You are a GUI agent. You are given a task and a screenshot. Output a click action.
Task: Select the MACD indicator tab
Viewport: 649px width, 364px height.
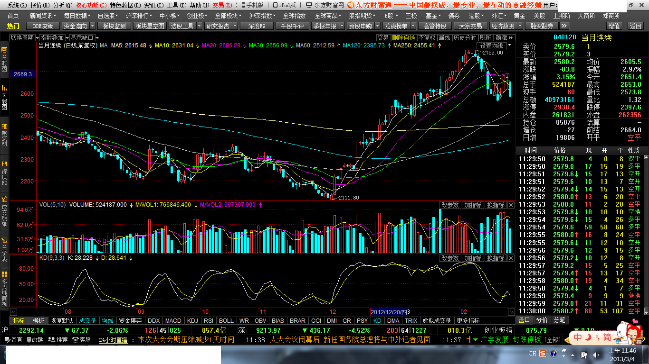coord(173,321)
